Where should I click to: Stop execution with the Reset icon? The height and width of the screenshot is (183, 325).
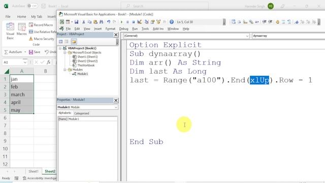coord(133,22)
